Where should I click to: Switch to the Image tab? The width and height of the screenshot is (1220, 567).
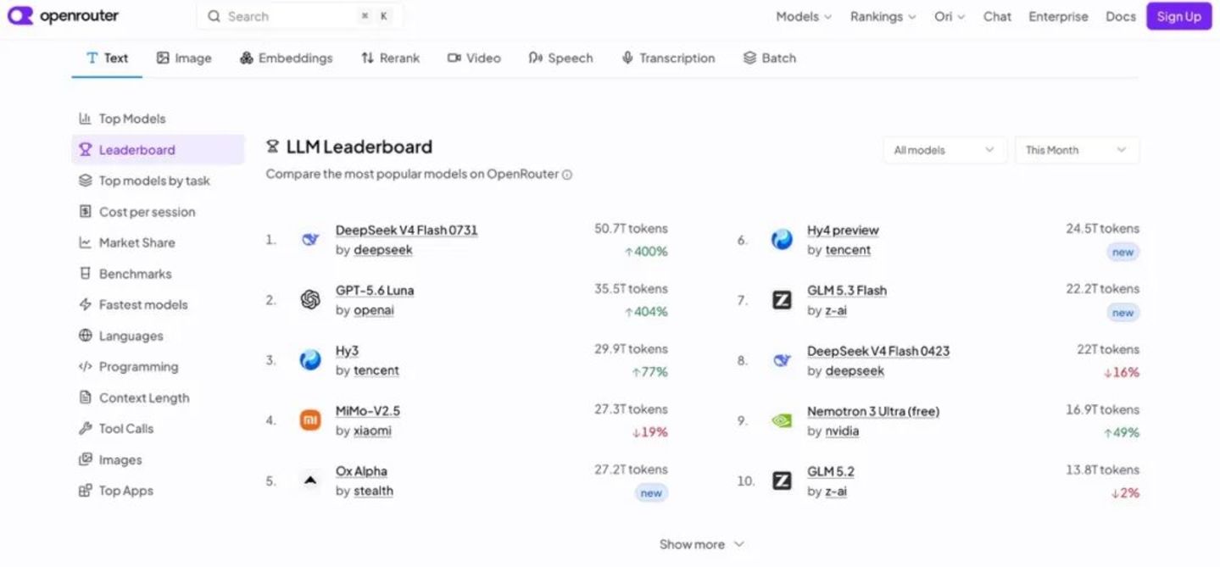tap(184, 58)
